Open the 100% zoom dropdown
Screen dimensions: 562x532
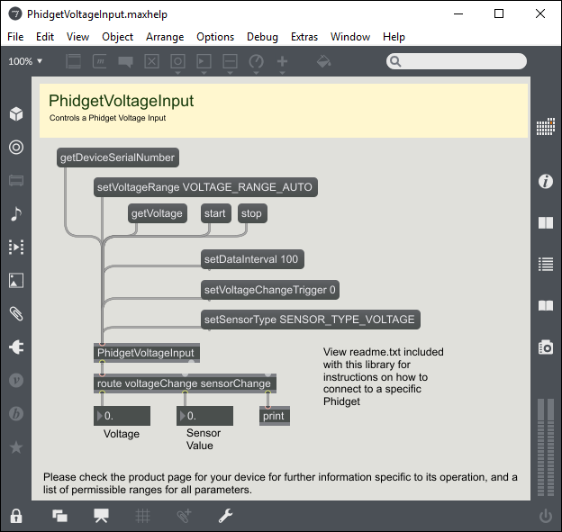pyautogui.click(x=25, y=61)
